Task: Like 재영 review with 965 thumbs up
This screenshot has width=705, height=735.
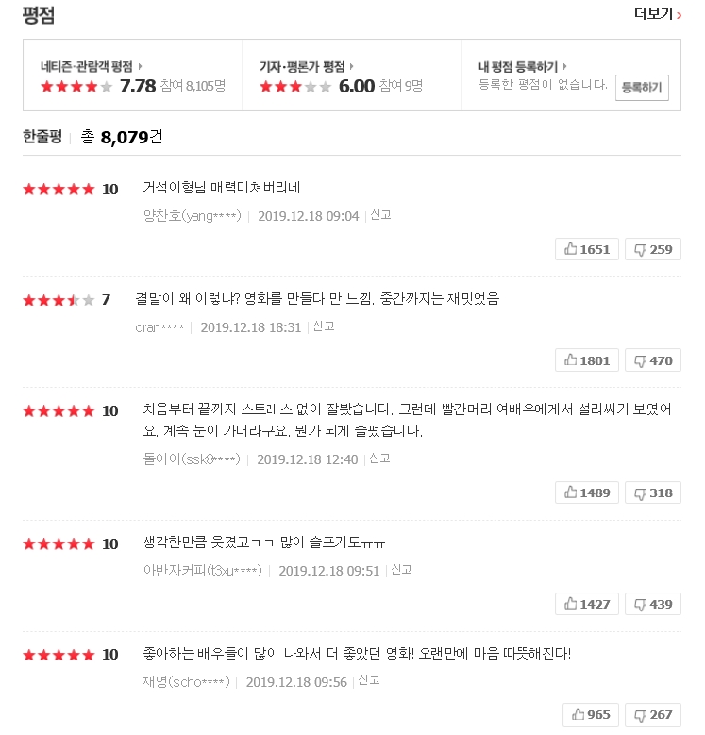Action: click(591, 714)
